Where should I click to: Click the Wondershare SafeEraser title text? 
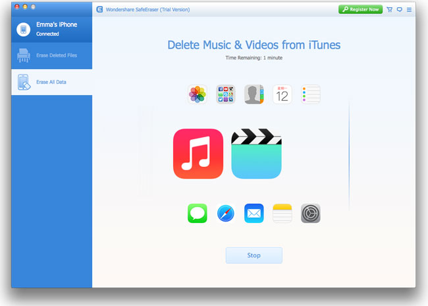(x=147, y=10)
